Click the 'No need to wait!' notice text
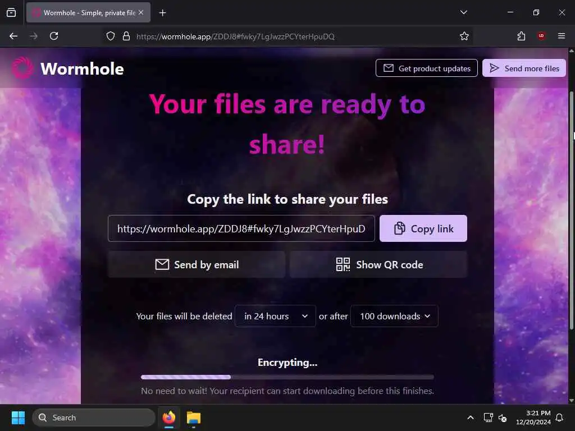Image resolution: width=575 pixels, height=431 pixels. [x=287, y=391]
